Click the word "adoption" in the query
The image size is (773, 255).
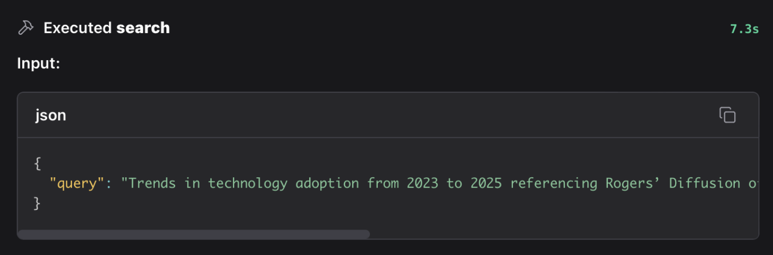click(327, 183)
